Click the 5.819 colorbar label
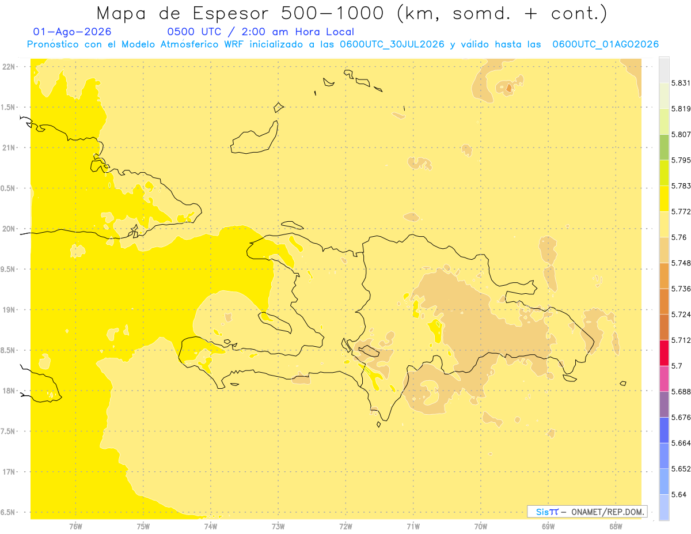 pyautogui.click(x=681, y=108)
